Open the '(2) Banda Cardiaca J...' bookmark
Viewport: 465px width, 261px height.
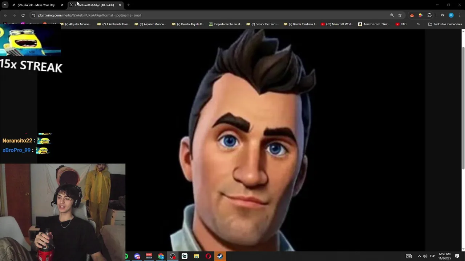click(x=300, y=24)
